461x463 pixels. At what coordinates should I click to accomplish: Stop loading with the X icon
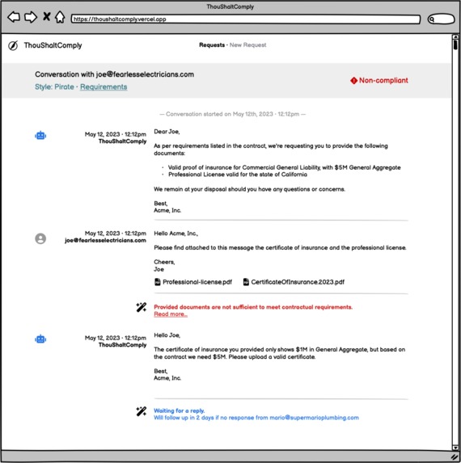pos(46,16)
